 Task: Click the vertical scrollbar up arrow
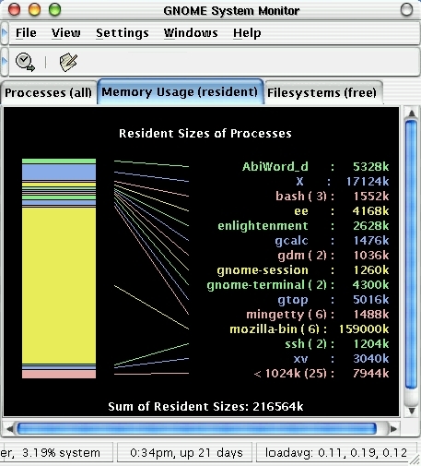[412, 114]
